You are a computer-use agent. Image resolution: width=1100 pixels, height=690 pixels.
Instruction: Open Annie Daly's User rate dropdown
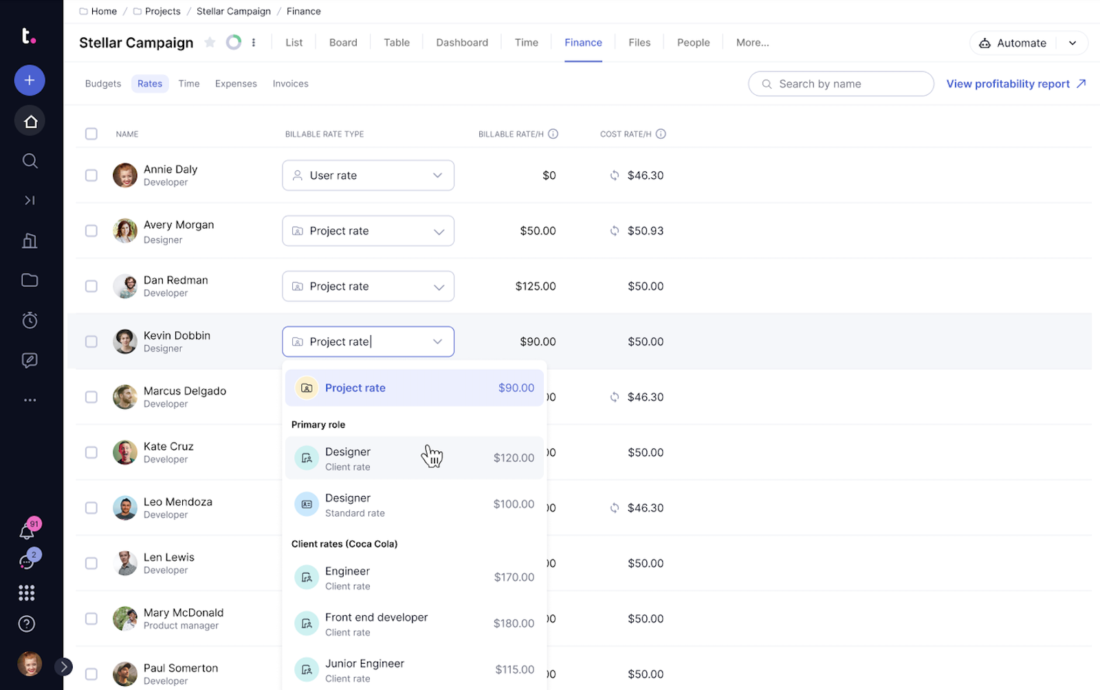pos(368,175)
